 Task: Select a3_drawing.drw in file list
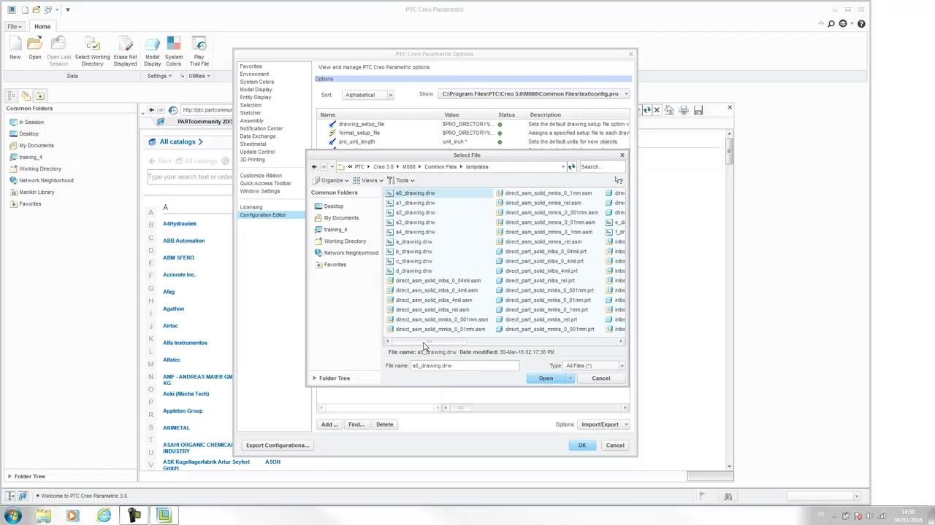click(411, 222)
